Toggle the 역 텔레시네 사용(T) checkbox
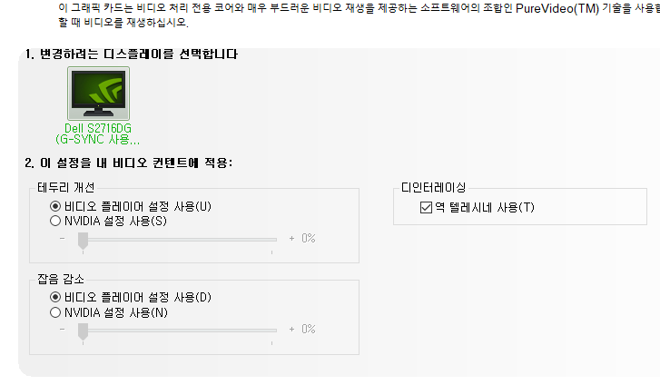 click(427, 208)
